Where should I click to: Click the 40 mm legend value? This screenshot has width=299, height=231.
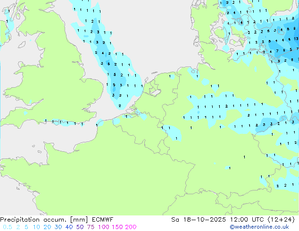point(69,227)
